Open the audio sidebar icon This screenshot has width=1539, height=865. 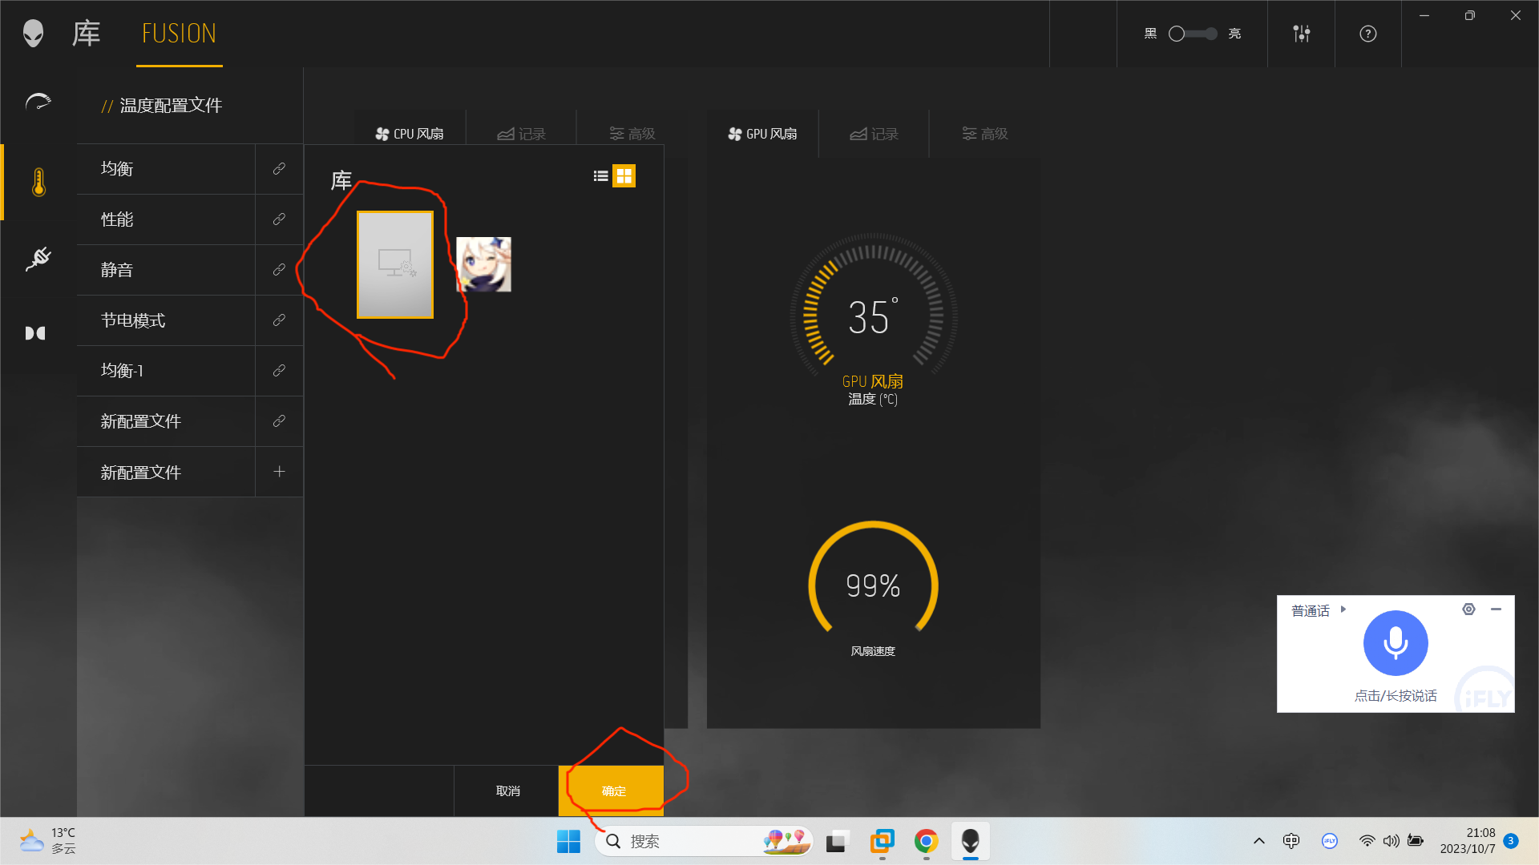(x=35, y=333)
